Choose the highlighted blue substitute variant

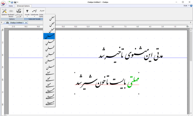pyautogui.click(x=49, y=36)
